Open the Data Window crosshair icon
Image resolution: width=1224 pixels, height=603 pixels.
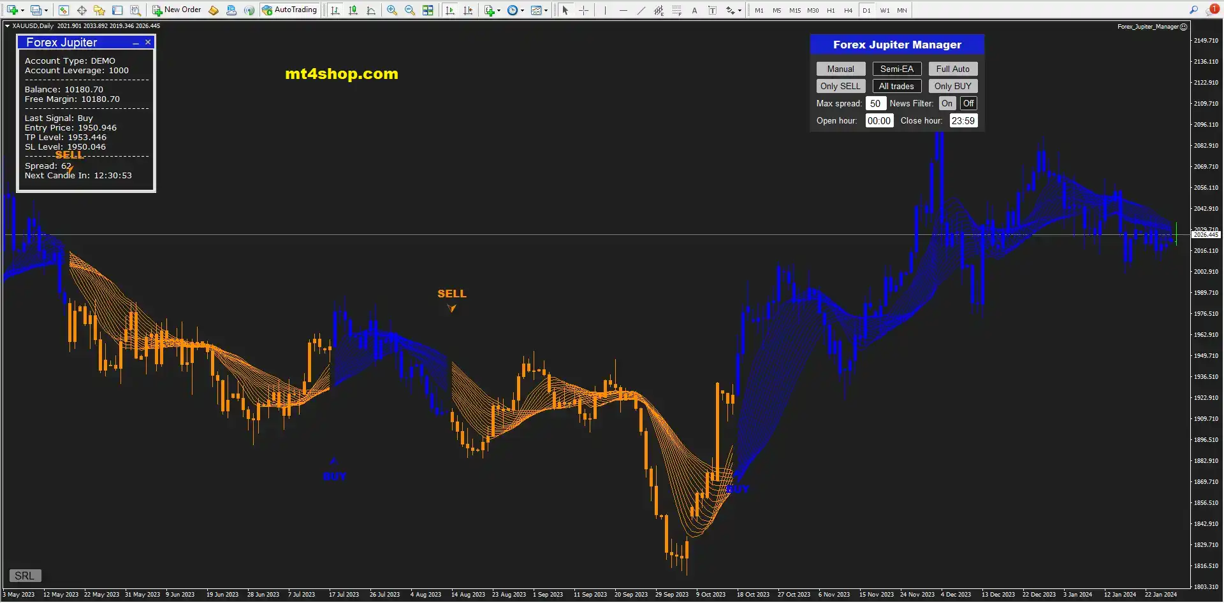tap(82, 10)
